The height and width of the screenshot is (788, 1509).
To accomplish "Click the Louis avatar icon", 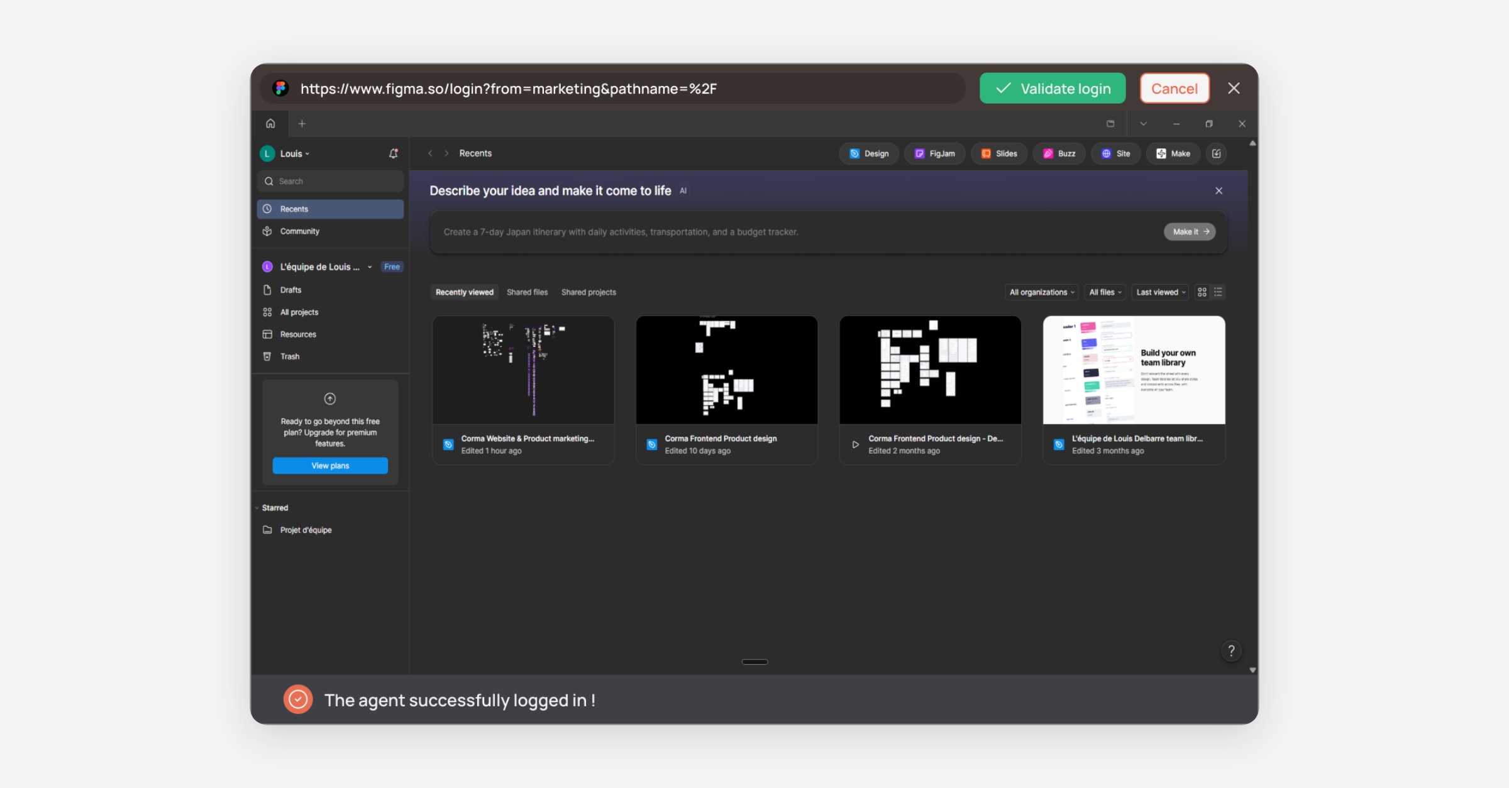I will [x=267, y=153].
